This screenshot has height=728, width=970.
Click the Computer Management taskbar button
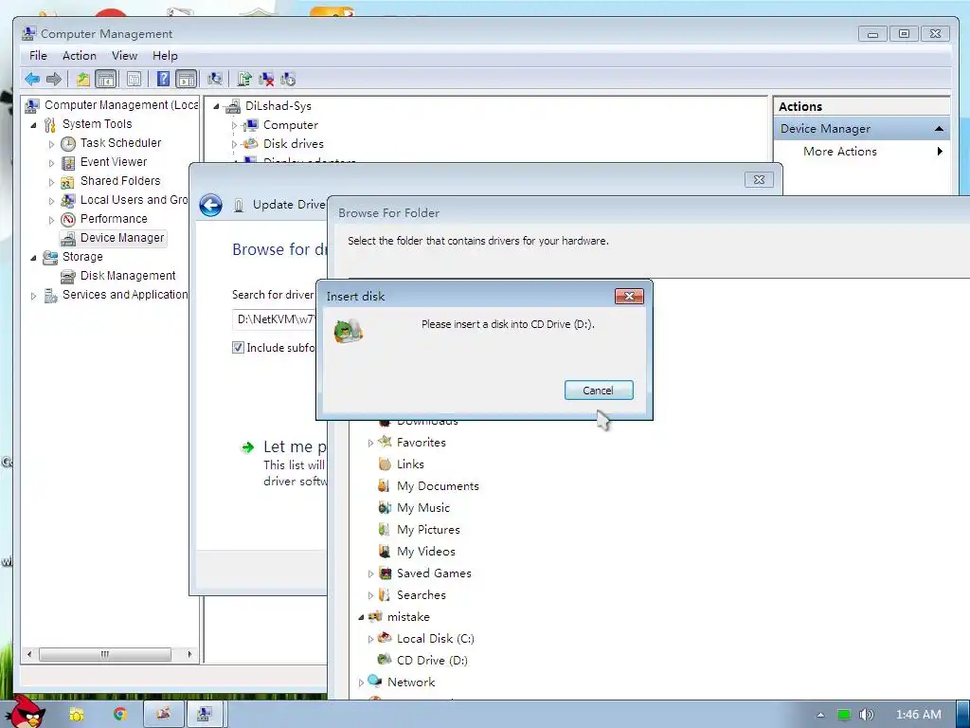coord(205,715)
